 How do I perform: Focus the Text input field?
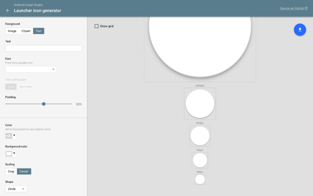[x=43, y=48]
